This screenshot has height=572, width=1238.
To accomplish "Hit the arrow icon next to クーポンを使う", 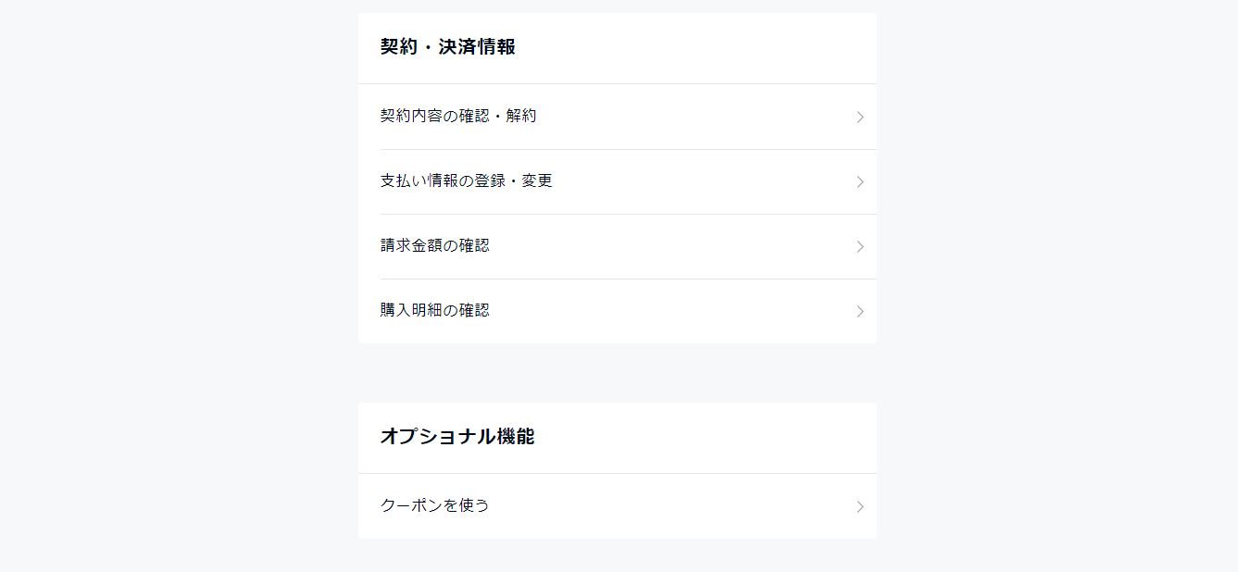I will pyautogui.click(x=860, y=507).
